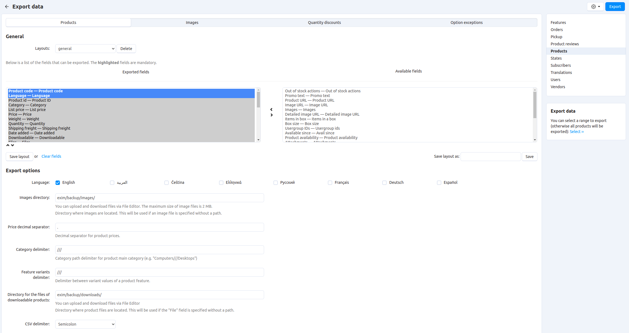Open Product reviews in the sidebar

(564, 44)
